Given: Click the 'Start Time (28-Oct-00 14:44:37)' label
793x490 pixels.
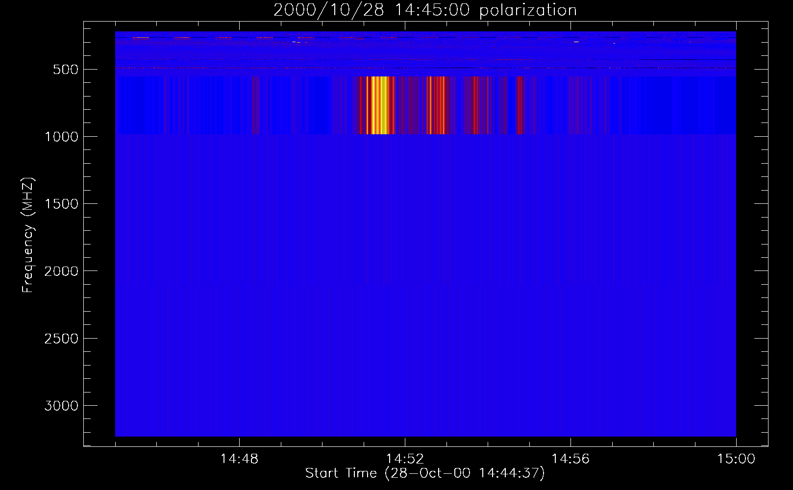Looking at the screenshot, I should pyautogui.click(x=425, y=473).
